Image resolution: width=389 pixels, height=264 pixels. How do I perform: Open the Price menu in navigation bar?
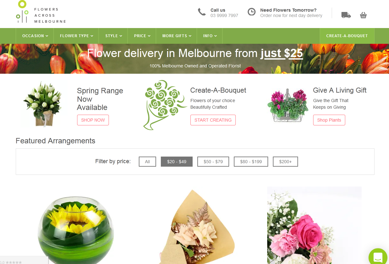142,36
